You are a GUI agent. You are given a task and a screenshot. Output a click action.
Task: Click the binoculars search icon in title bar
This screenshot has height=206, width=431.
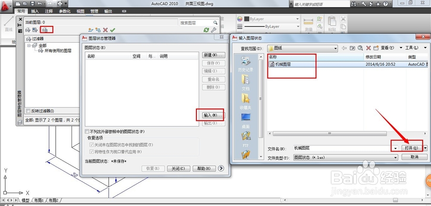coord(353,4)
